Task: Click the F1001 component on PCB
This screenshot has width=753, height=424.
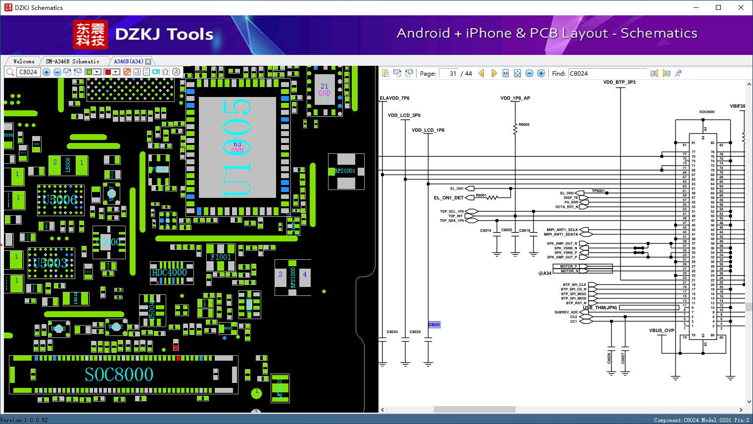Action: click(221, 257)
